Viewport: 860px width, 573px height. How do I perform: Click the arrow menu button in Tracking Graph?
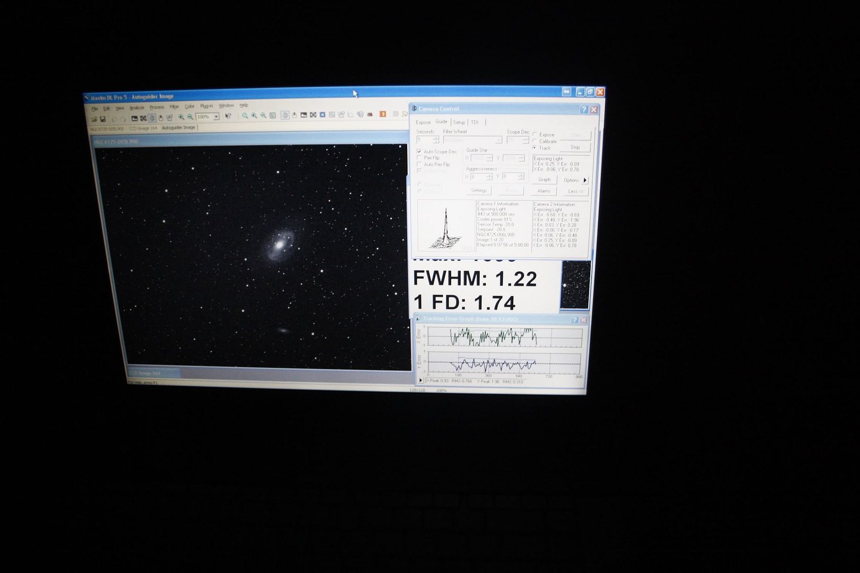point(420,380)
